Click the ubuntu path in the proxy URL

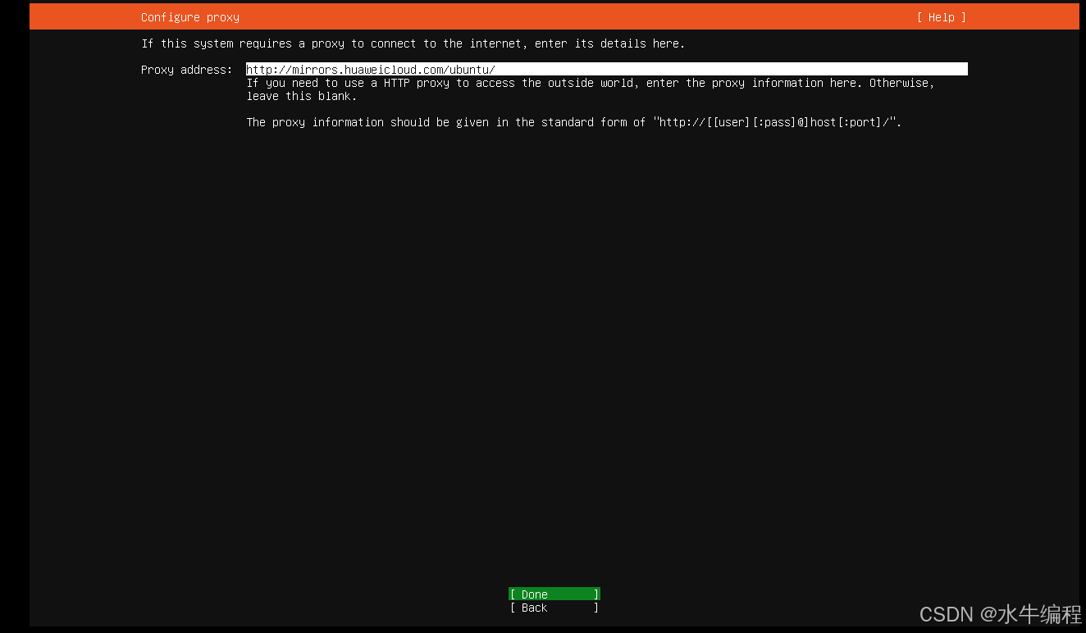[x=467, y=69]
